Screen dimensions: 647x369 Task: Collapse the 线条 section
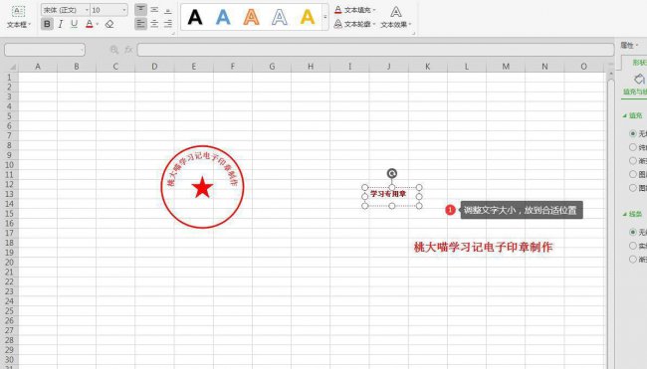click(625, 214)
